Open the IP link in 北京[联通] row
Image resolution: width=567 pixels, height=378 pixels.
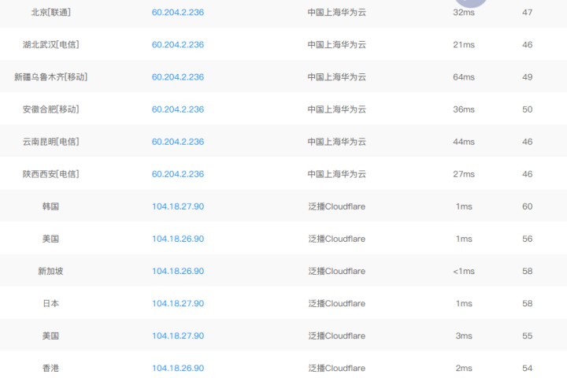click(177, 13)
